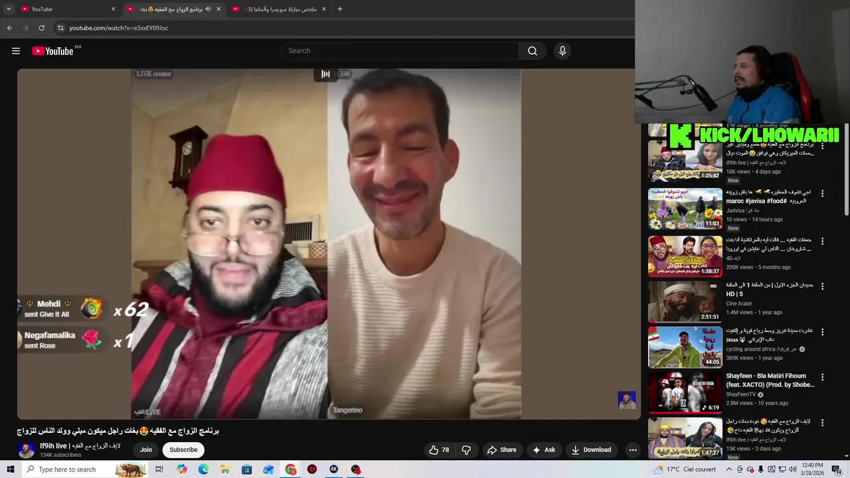Open volume control in system tray

[792, 469]
